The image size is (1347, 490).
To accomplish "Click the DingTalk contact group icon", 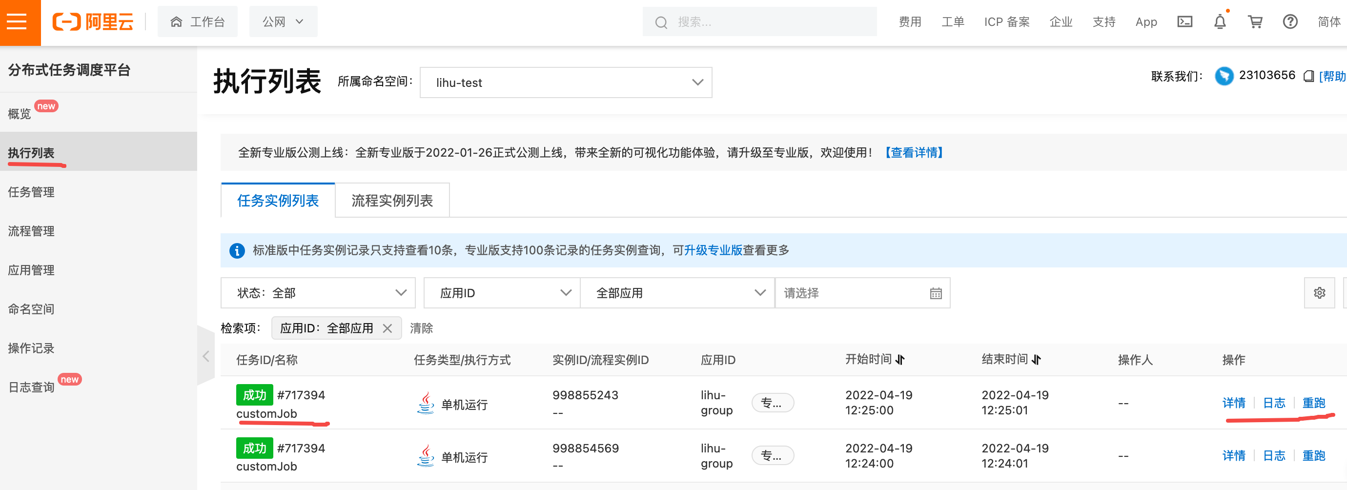I will pyautogui.click(x=1224, y=76).
